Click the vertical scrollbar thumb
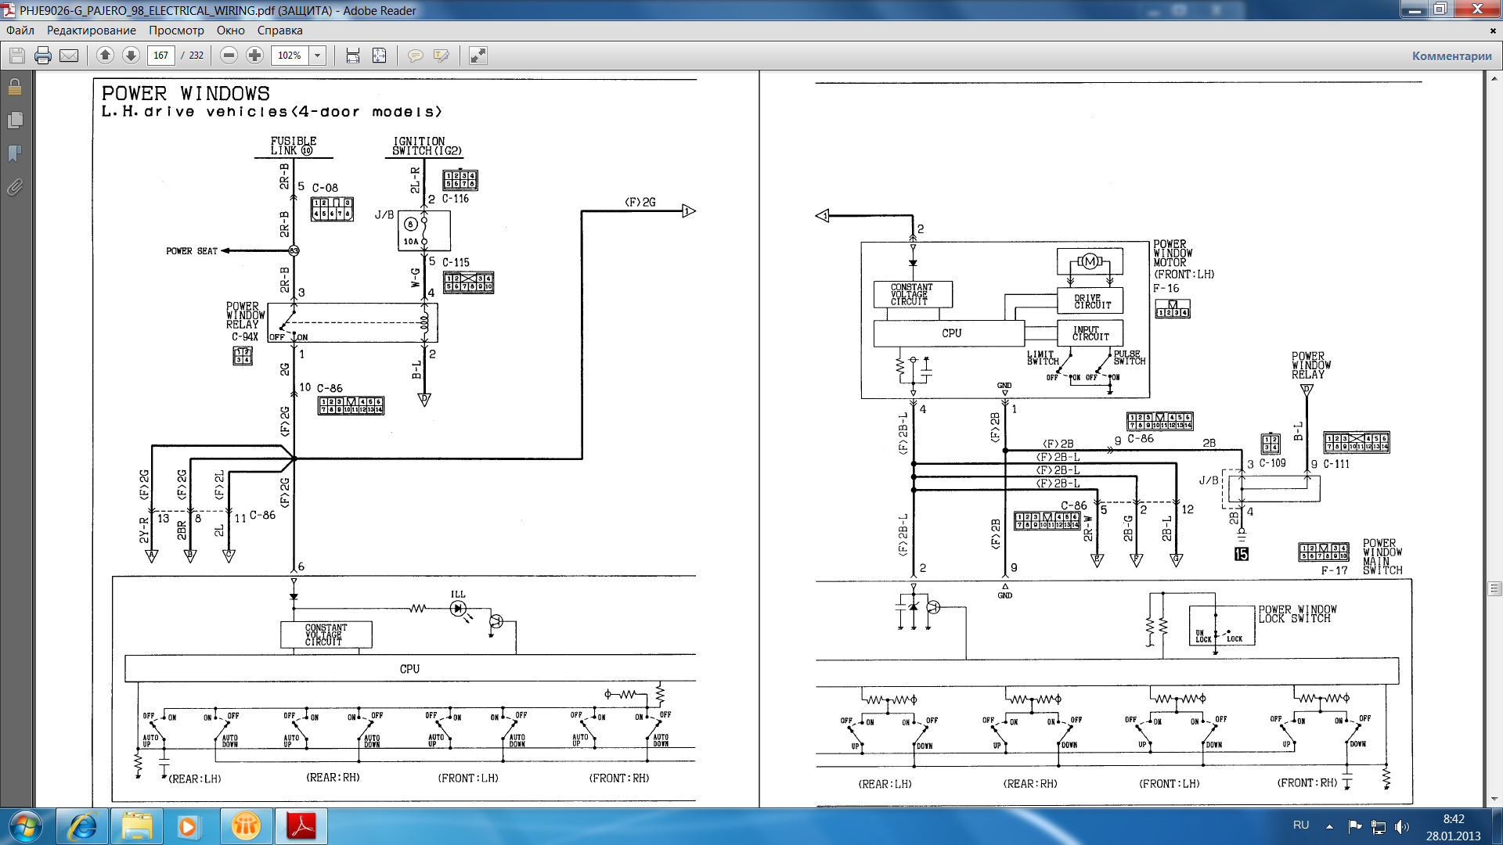1503x845 pixels. (1494, 588)
